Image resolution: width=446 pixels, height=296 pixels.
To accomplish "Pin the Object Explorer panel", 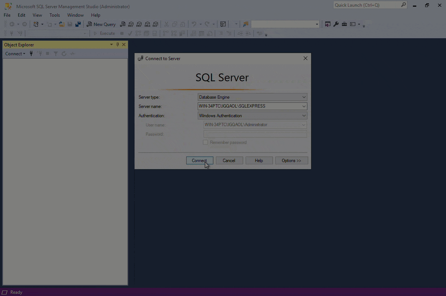I will [x=117, y=45].
